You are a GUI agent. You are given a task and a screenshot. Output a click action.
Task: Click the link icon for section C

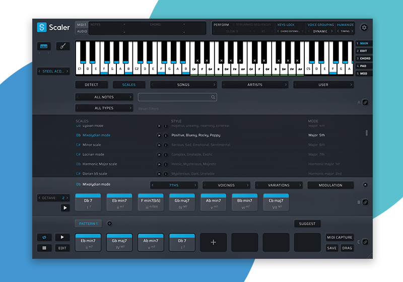[x=365, y=242]
